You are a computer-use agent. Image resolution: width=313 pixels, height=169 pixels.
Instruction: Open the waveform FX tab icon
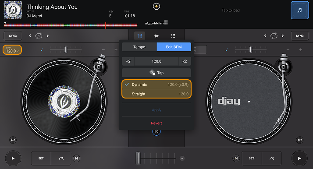click(x=156, y=36)
